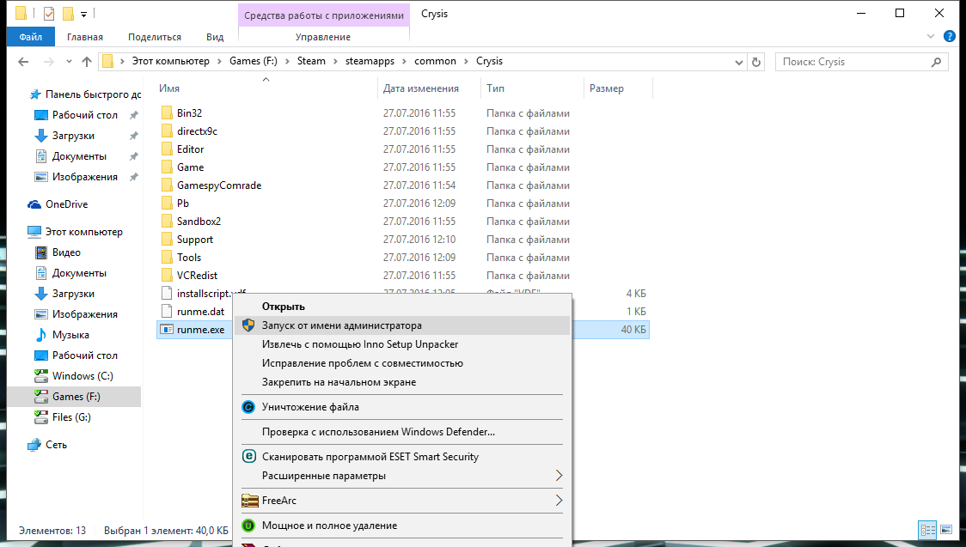Open pinned Загрузки in quick access
This screenshot has width=966, height=547.
(x=73, y=136)
